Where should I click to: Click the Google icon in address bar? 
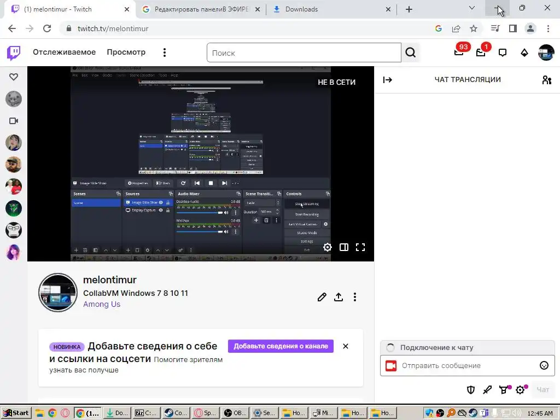point(439,28)
